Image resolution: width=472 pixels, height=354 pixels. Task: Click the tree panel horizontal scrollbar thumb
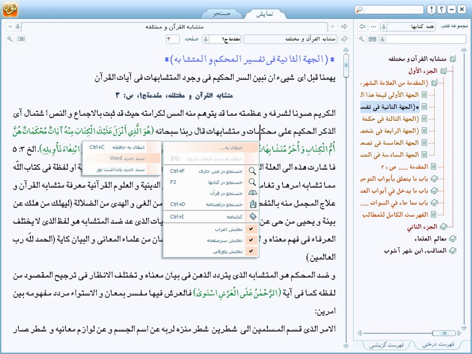pyautogui.click(x=444, y=333)
